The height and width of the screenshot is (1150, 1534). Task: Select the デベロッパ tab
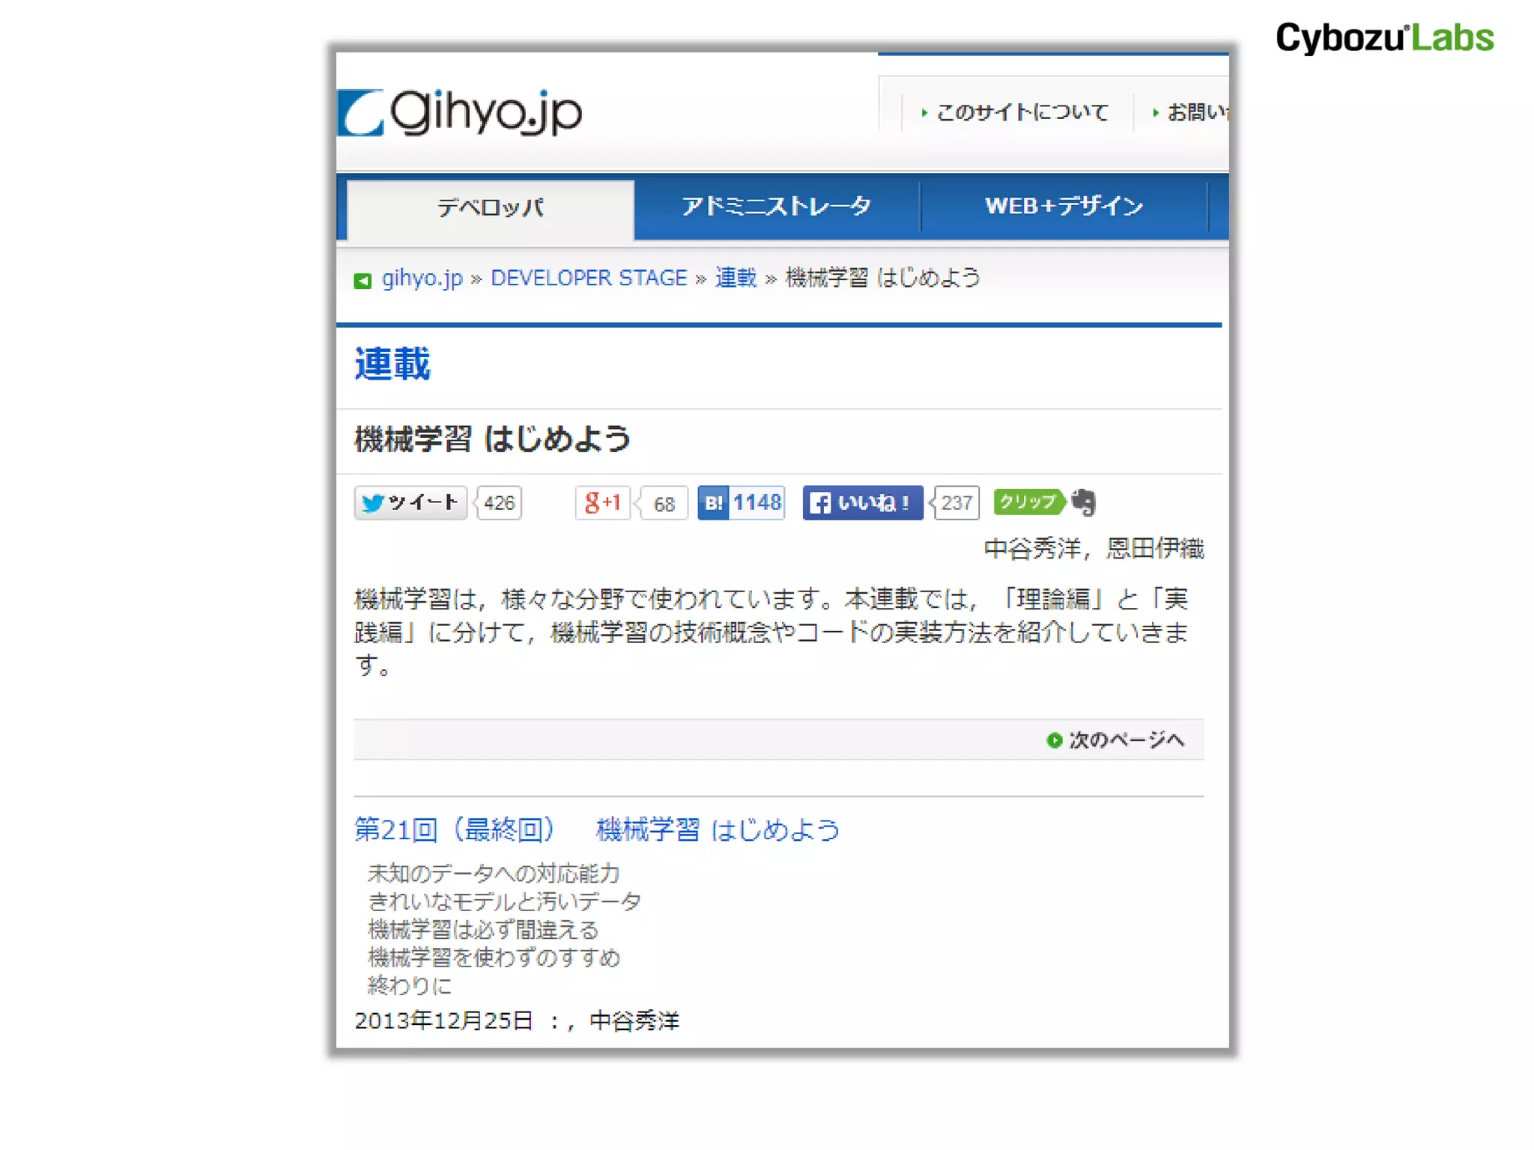(491, 208)
